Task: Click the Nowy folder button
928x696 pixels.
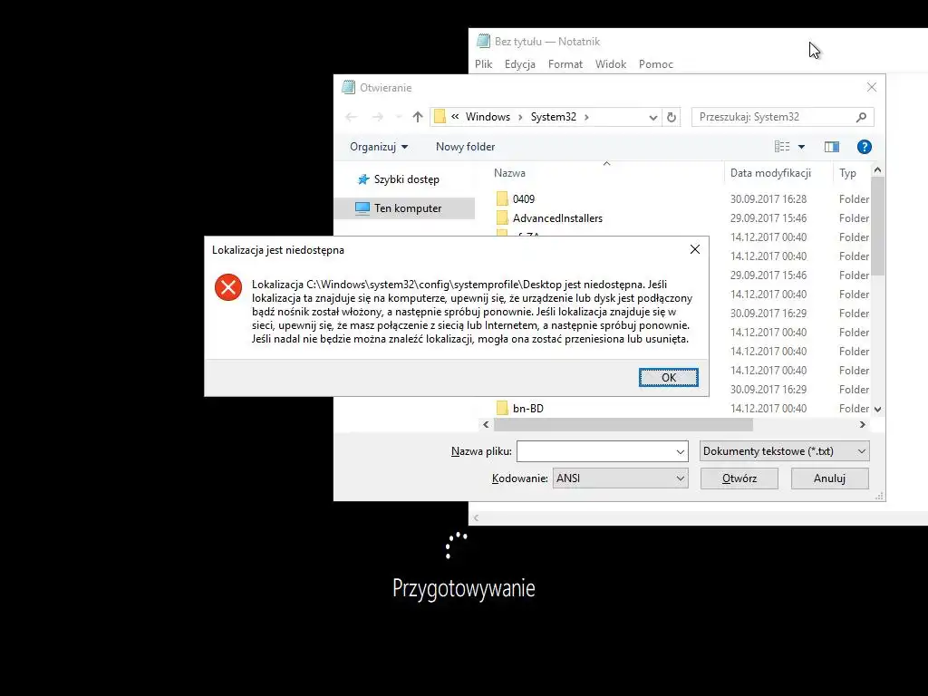Action: click(465, 147)
